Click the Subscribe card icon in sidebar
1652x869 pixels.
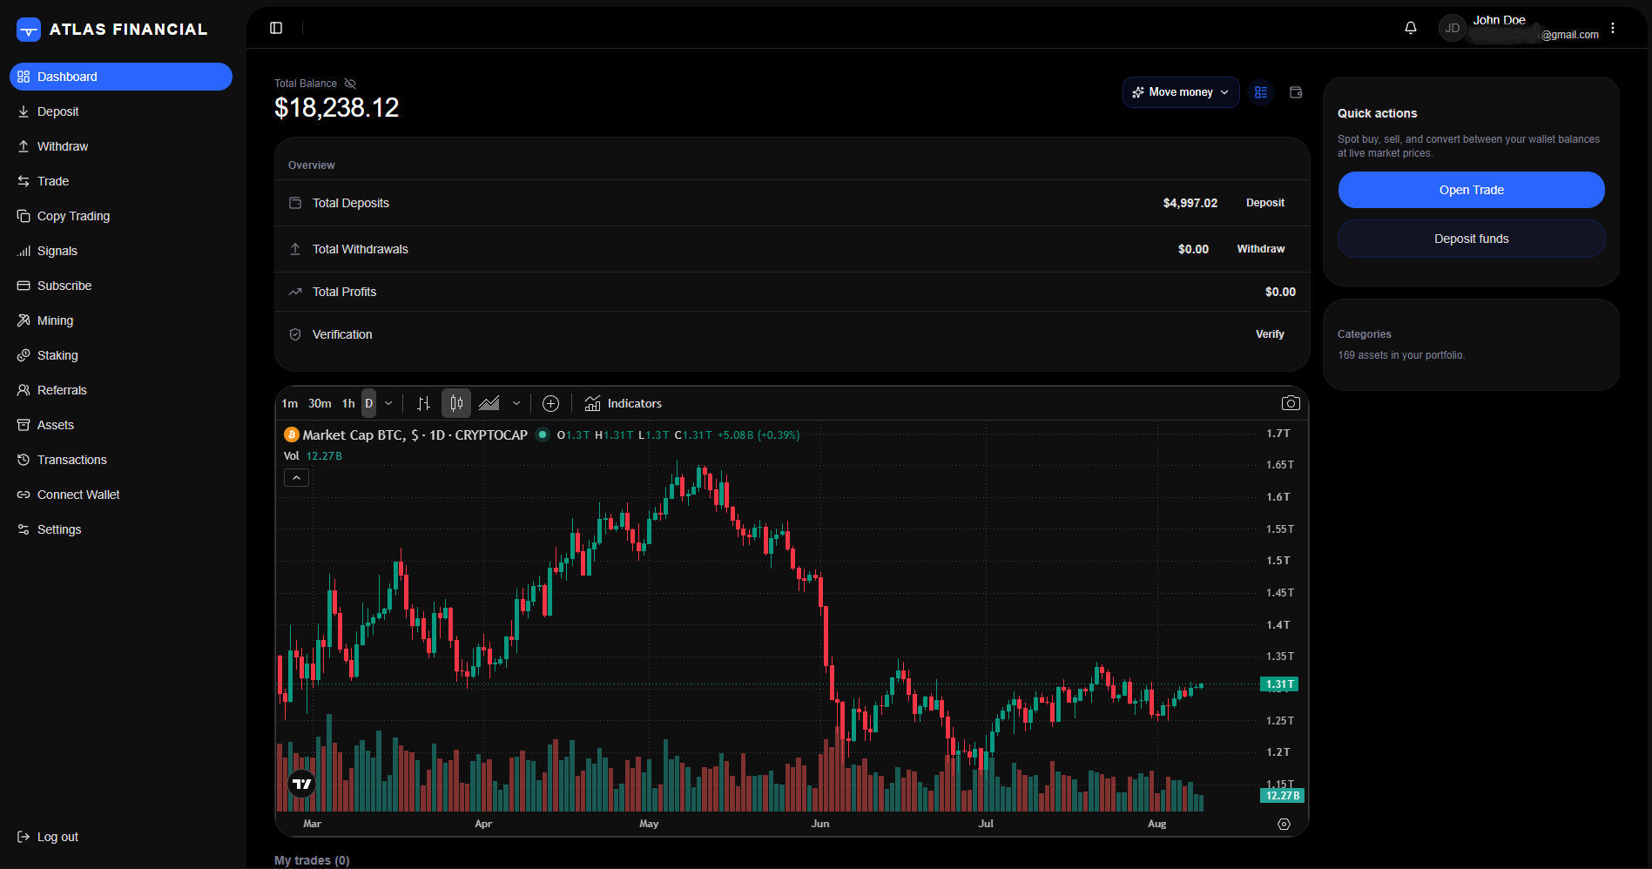click(x=24, y=286)
